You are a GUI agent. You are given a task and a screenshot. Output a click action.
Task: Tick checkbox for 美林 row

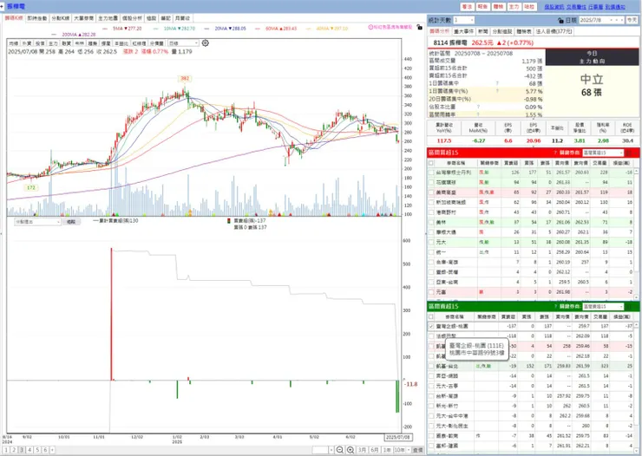(431, 223)
